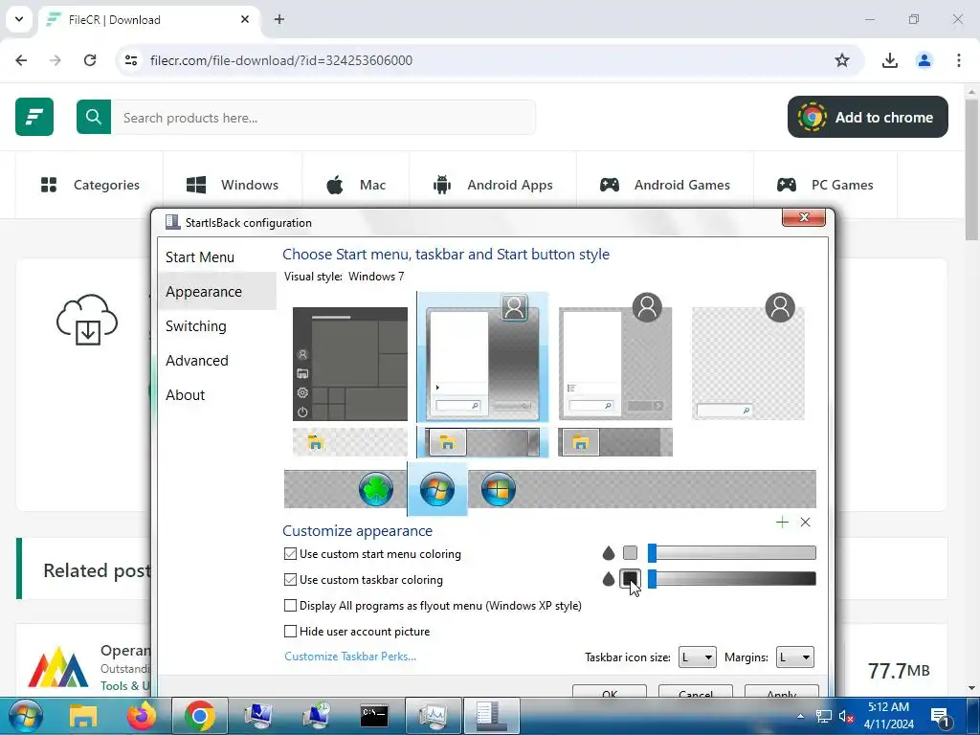Open Android Apps category on FileCR
The height and width of the screenshot is (735, 980).
493,185
